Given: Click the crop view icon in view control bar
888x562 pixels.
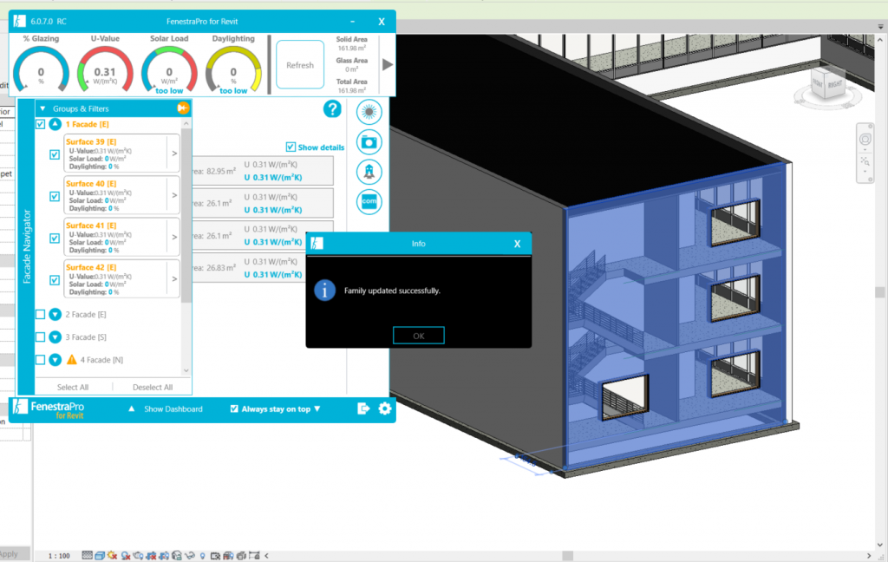Looking at the screenshot, I should (151, 556).
